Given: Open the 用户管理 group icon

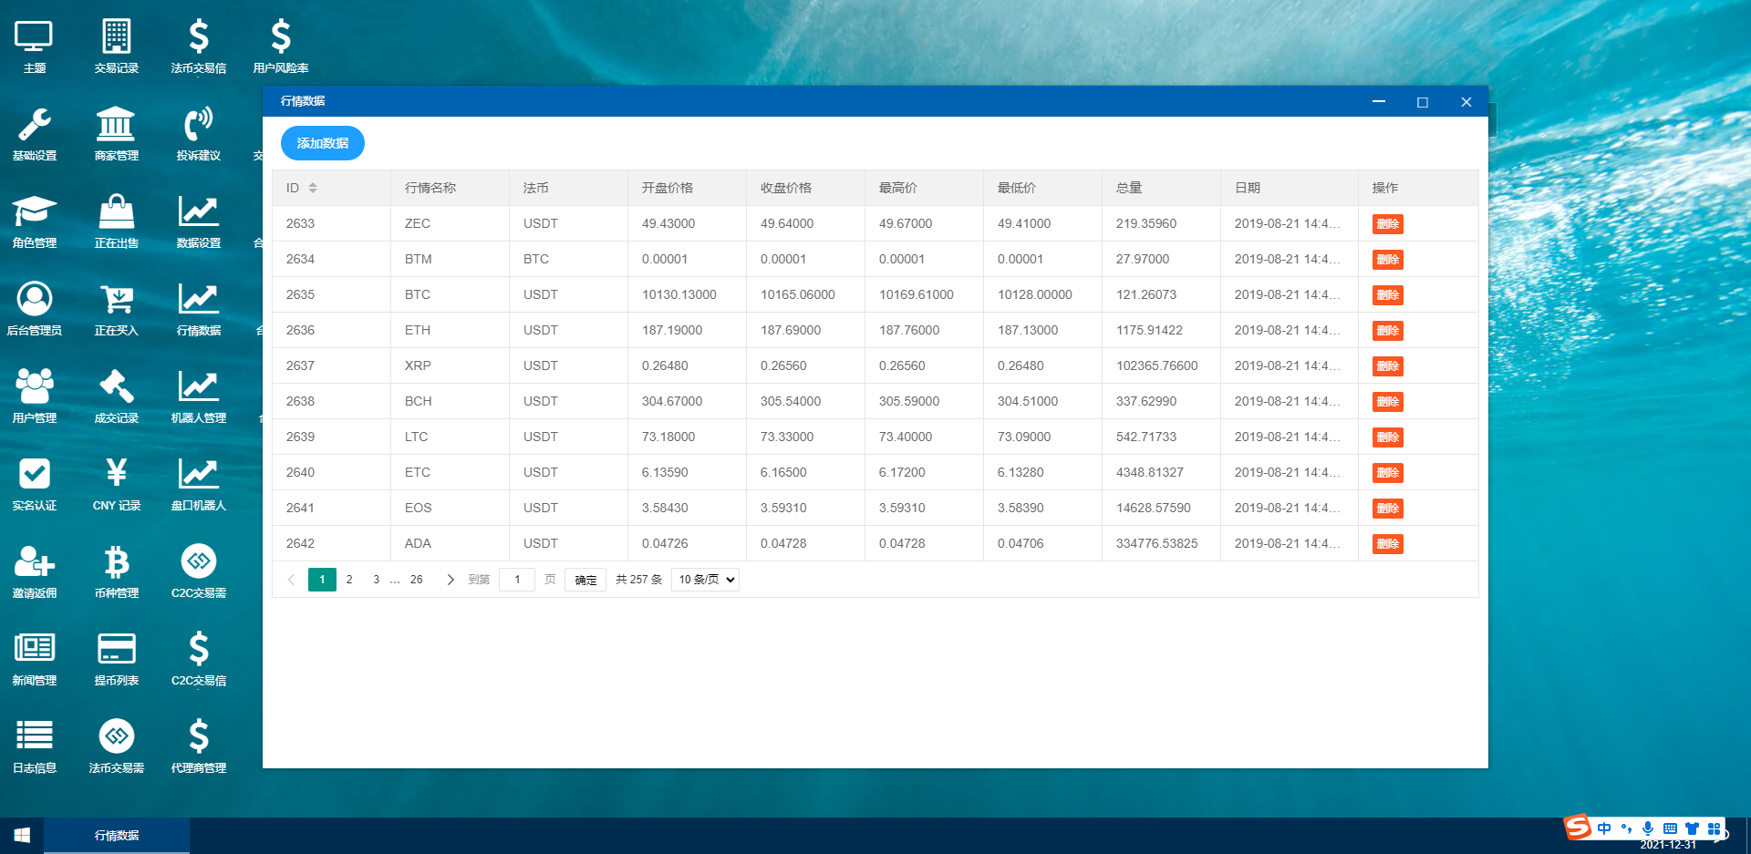Looking at the screenshot, I should (35, 388).
